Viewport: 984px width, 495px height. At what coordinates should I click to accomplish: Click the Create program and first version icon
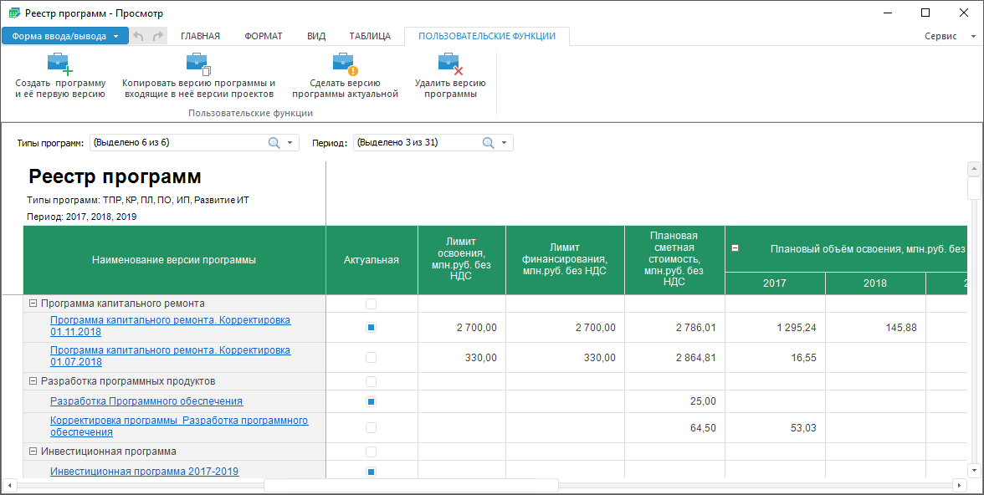click(x=60, y=64)
